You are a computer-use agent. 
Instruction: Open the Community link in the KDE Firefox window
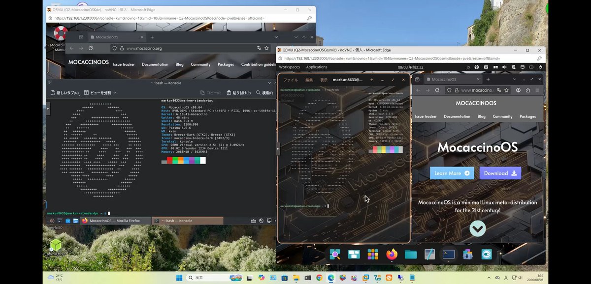point(200,64)
